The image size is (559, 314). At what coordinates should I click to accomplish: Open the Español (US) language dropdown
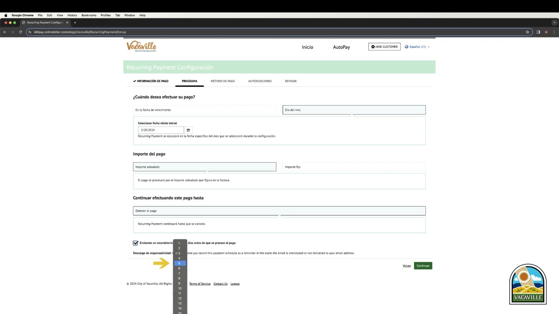click(x=417, y=47)
